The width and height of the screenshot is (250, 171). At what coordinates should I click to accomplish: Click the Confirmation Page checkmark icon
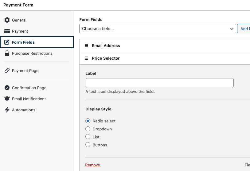7,88
